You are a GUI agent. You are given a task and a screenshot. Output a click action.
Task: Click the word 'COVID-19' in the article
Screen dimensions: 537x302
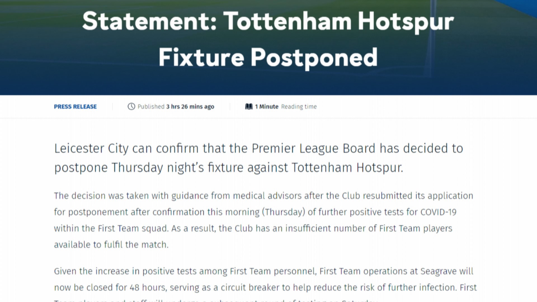coord(438,212)
